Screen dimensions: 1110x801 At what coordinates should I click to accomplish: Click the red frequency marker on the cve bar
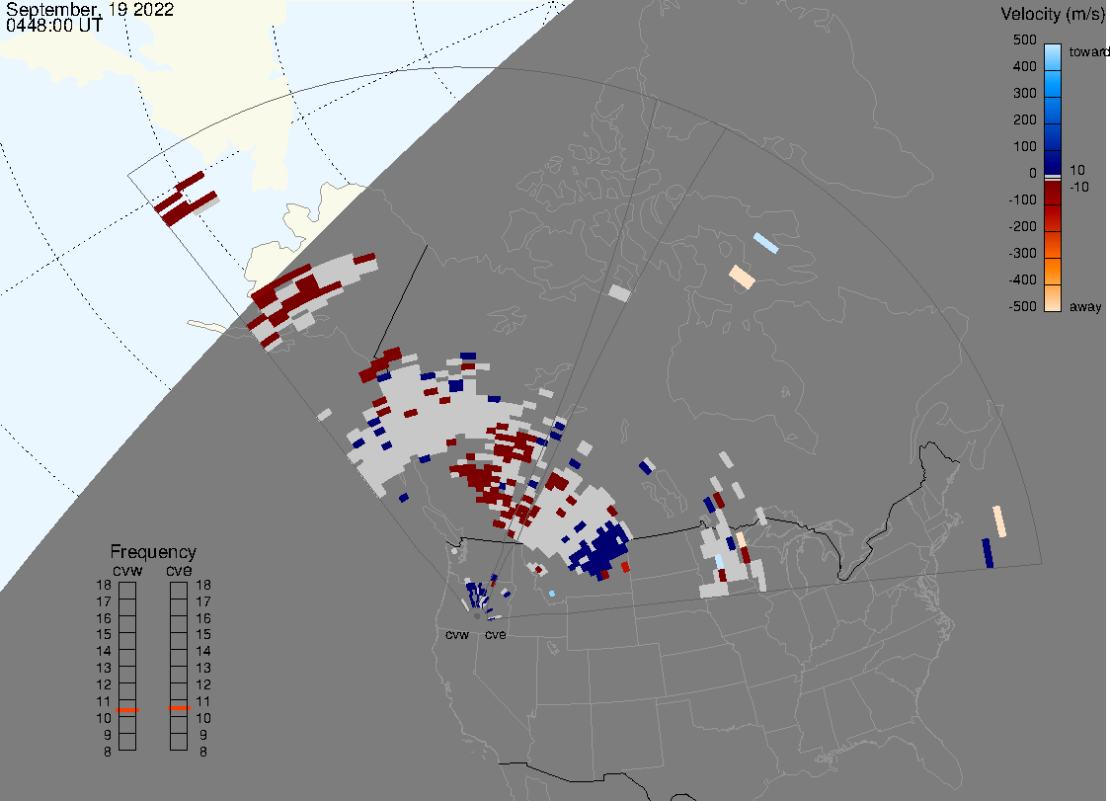click(179, 708)
